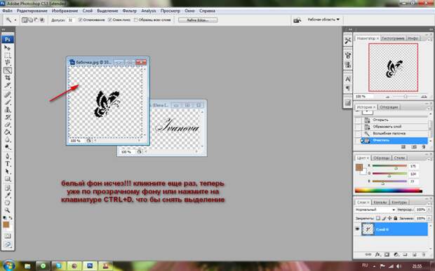Open Фильтр menu
Image resolution: width=435 pixels, height=271 pixels.
click(130, 11)
